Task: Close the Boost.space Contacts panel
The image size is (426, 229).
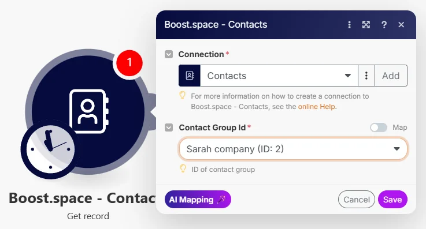Action: coord(401,25)
